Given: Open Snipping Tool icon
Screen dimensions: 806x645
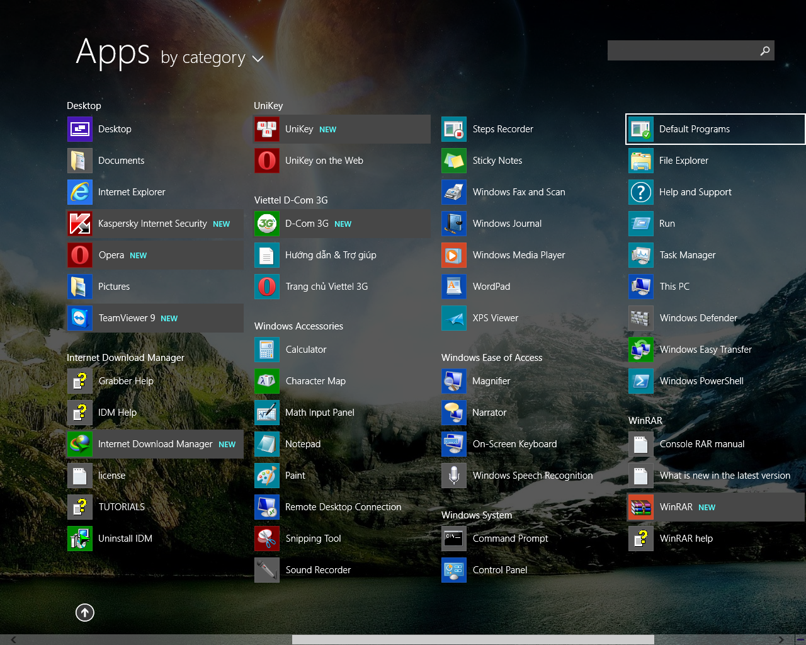Looking at the screenshot, I should coord(267,539).
